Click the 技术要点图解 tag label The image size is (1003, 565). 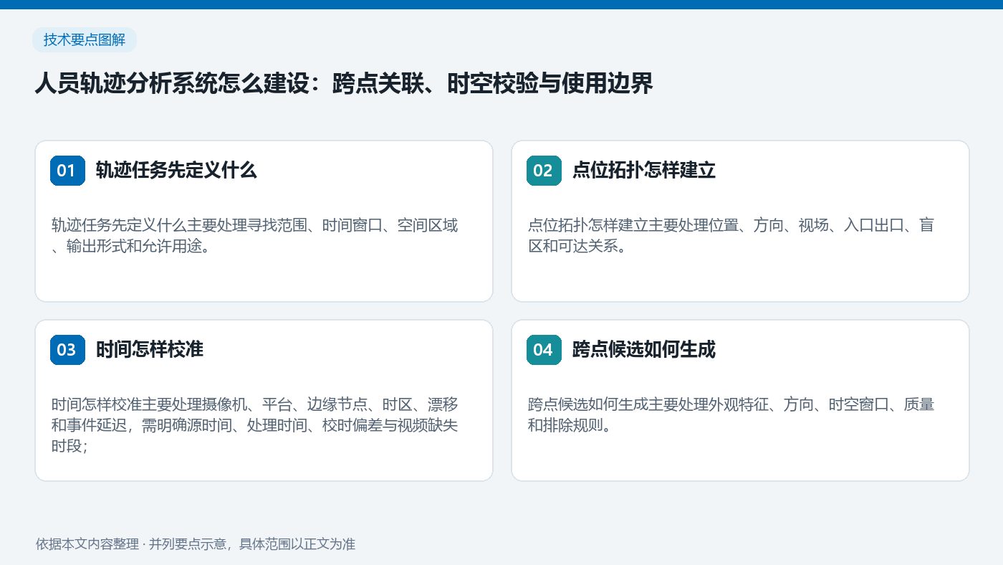[85, 40]
